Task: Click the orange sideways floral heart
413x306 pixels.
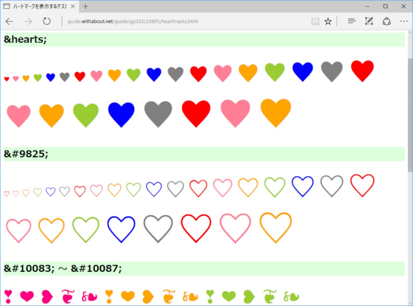Action: pyautogui.click(x=190, y=296)
